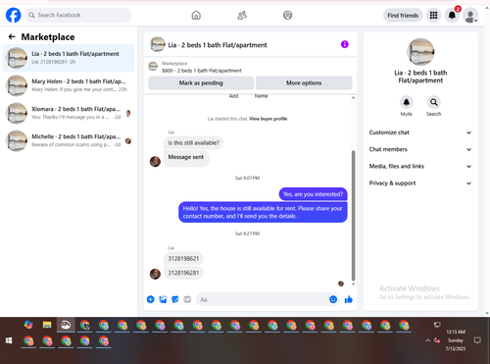Image resolution: width=490 pixels, height=364 pixels.
Task: Click the "Hello! Yes, the house" message
Action: tap(263, 212)
